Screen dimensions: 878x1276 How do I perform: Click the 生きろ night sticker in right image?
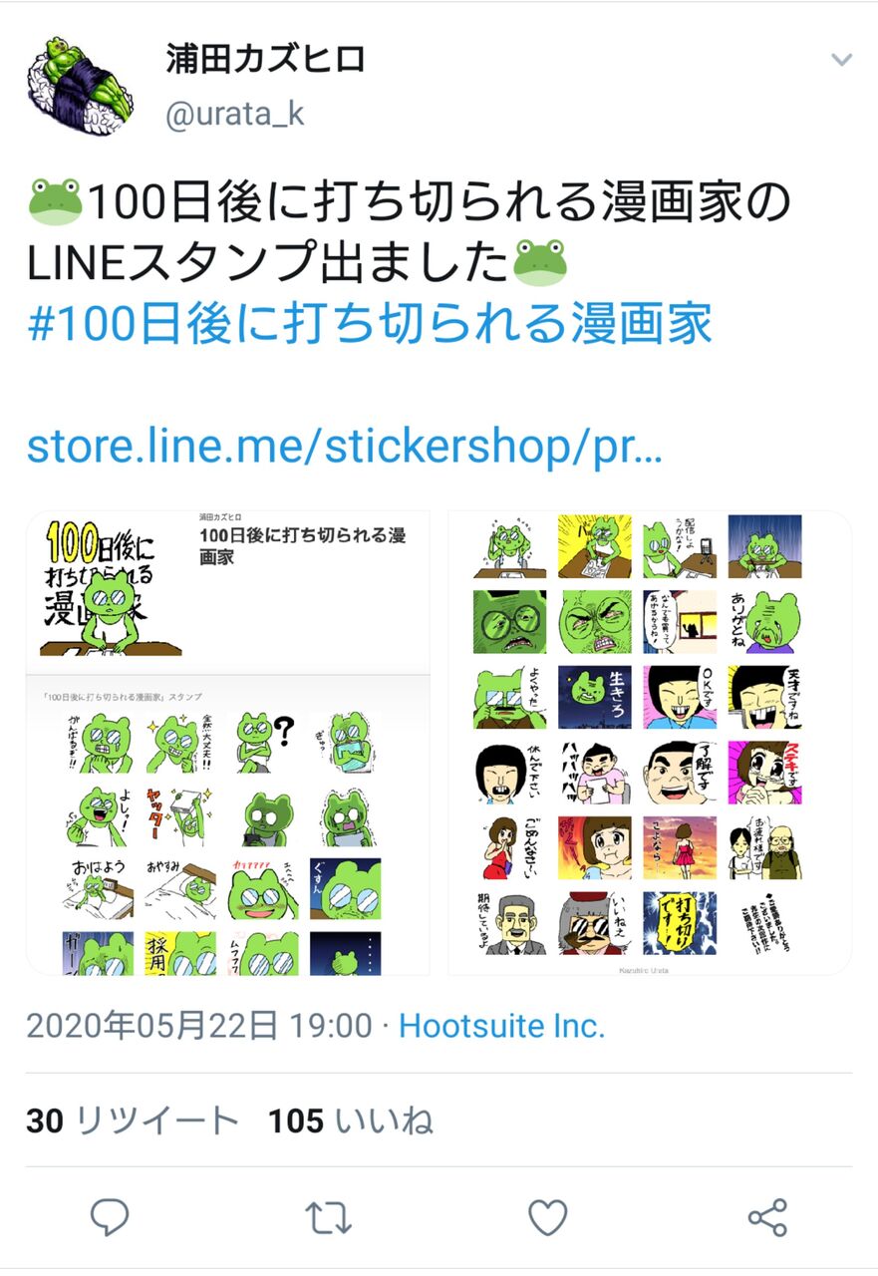point(594,697)
